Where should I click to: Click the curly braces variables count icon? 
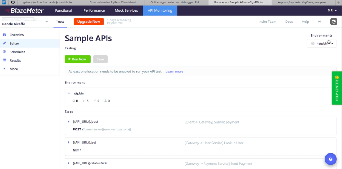pos(86,101)
